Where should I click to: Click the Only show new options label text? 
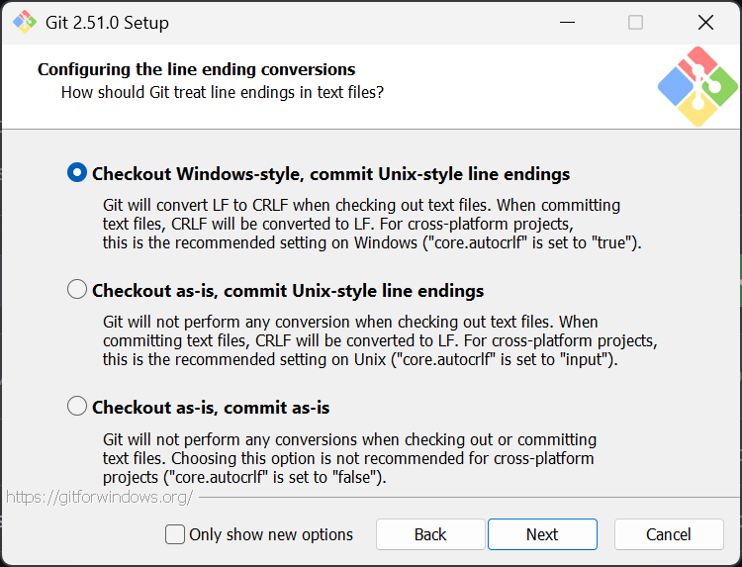click(x=271, y=534)
